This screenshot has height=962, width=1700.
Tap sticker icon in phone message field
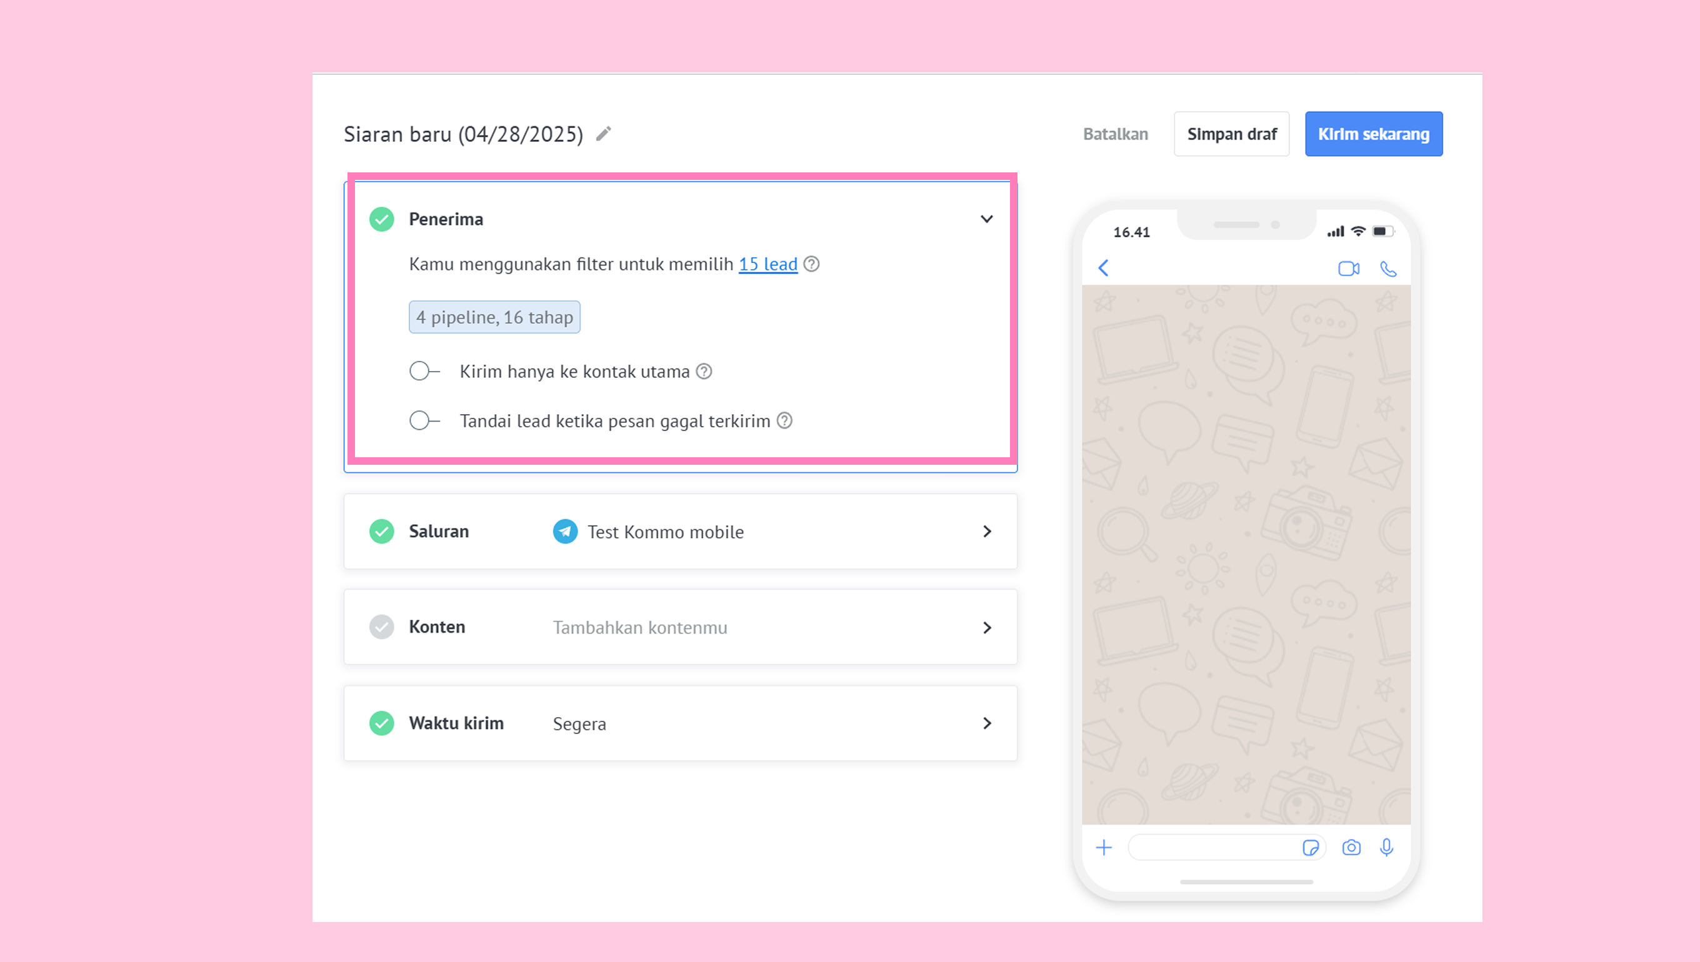pyautogui.click(x=1310, y=848)
